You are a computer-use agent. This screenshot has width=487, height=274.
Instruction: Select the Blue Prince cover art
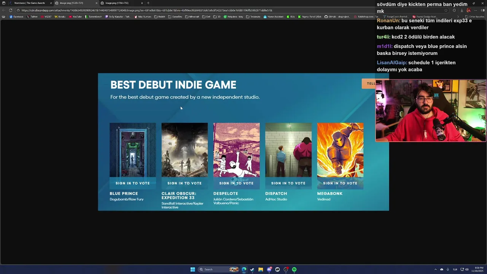(x=133, y=150)
